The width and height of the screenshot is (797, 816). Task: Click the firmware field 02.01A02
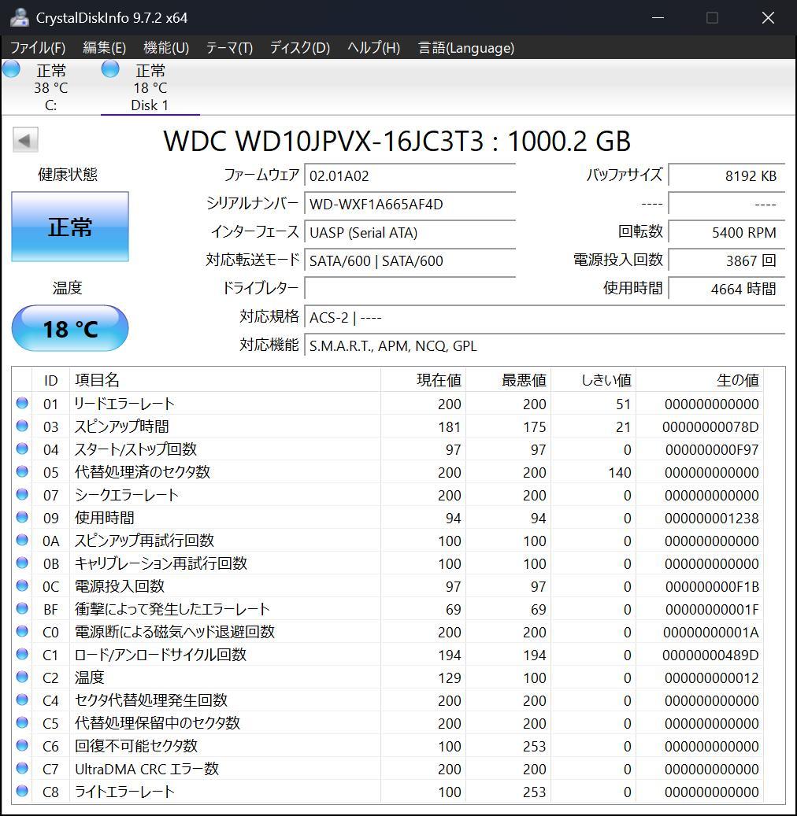pos(410,175)
